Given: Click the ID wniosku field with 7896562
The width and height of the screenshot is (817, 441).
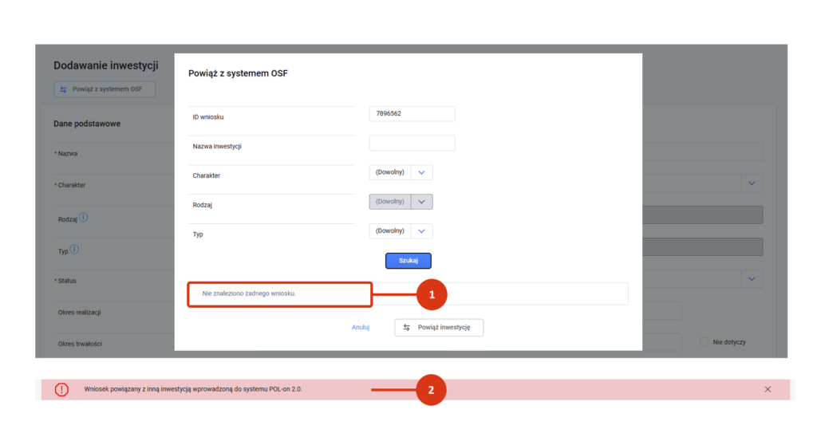Looking at the screenshot, I should click(412, 113).
